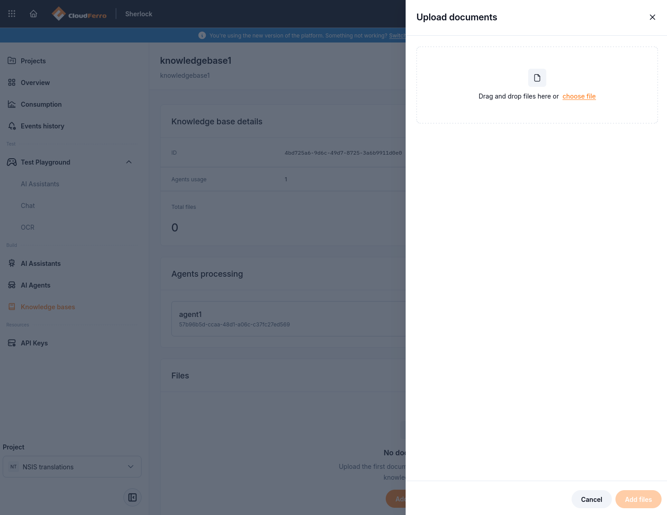667x515 pixels.
Task: Click the Switch link in banner
Action: 397,36
